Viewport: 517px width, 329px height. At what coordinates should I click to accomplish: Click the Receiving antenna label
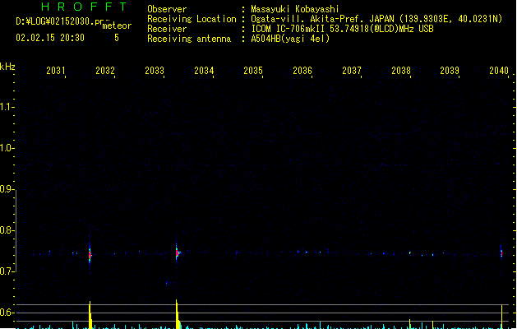(x=189, y=39)
